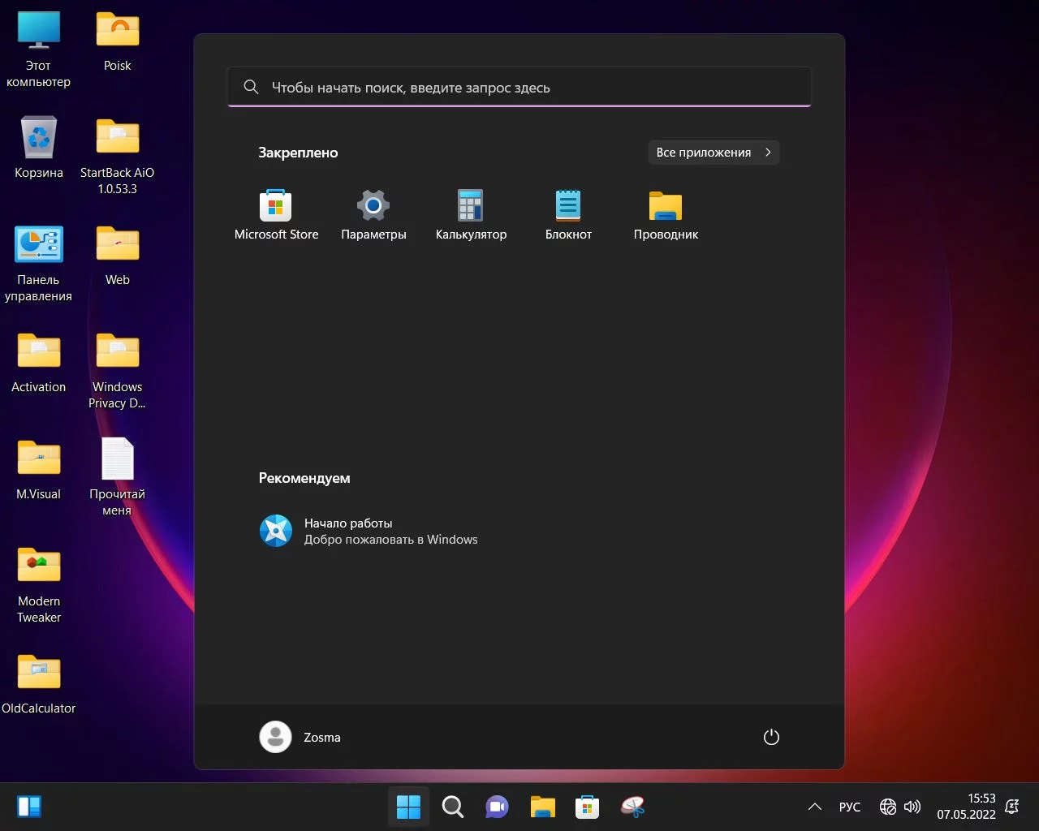Select the Modern Tweaker desktop folder
This screenshot has height=831, width=1039.
coord(39,584)
